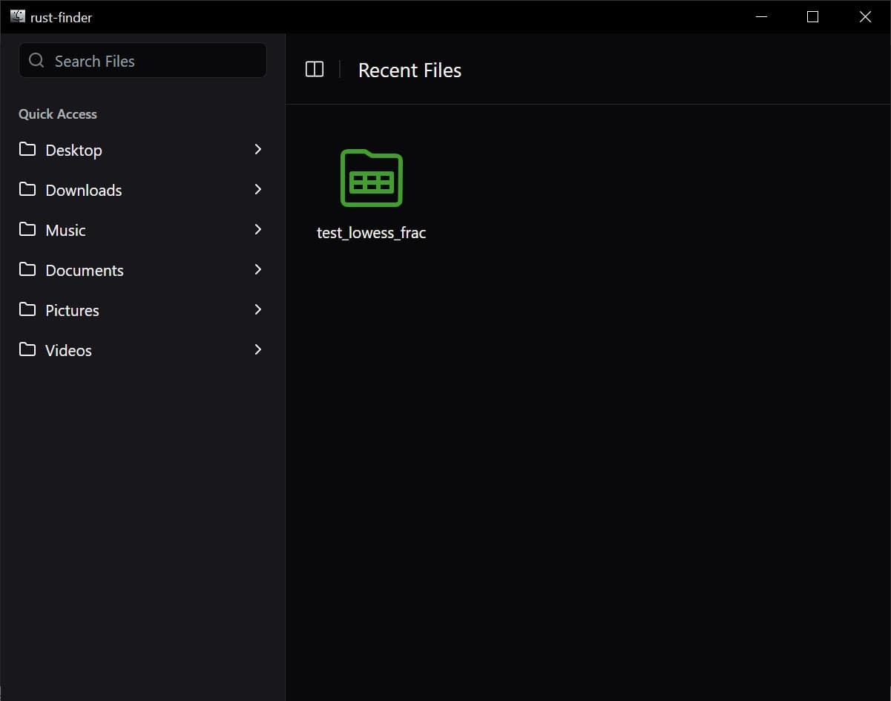This screenshot has width=891, height=701.
Task: Open Desktop in Quick Access
Action: coord(142,150)
